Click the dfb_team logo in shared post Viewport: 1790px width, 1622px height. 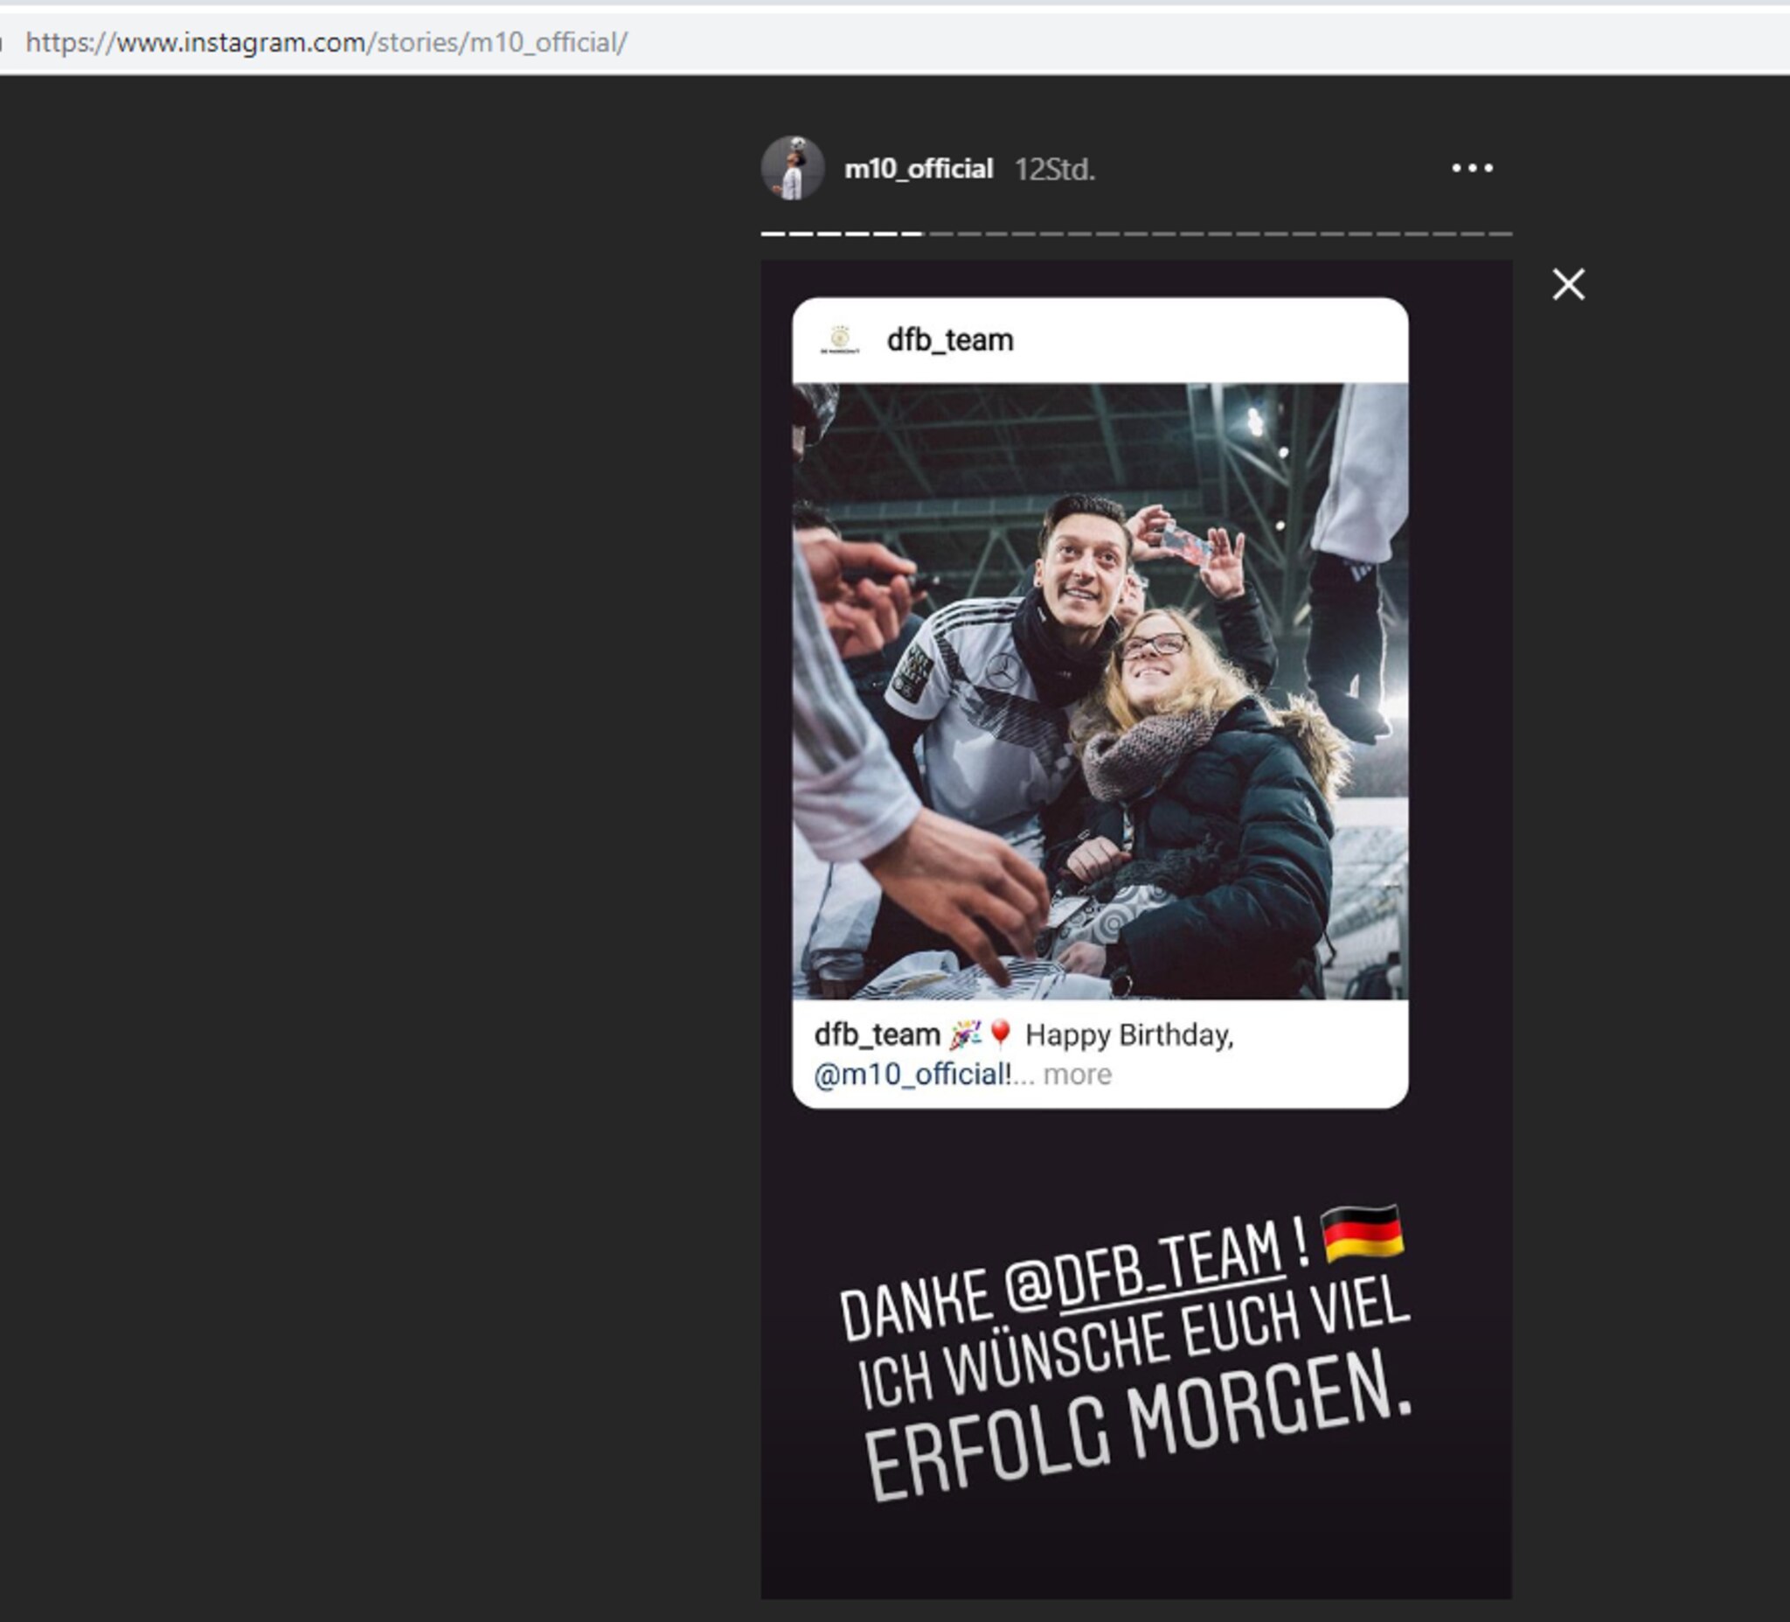839,339
